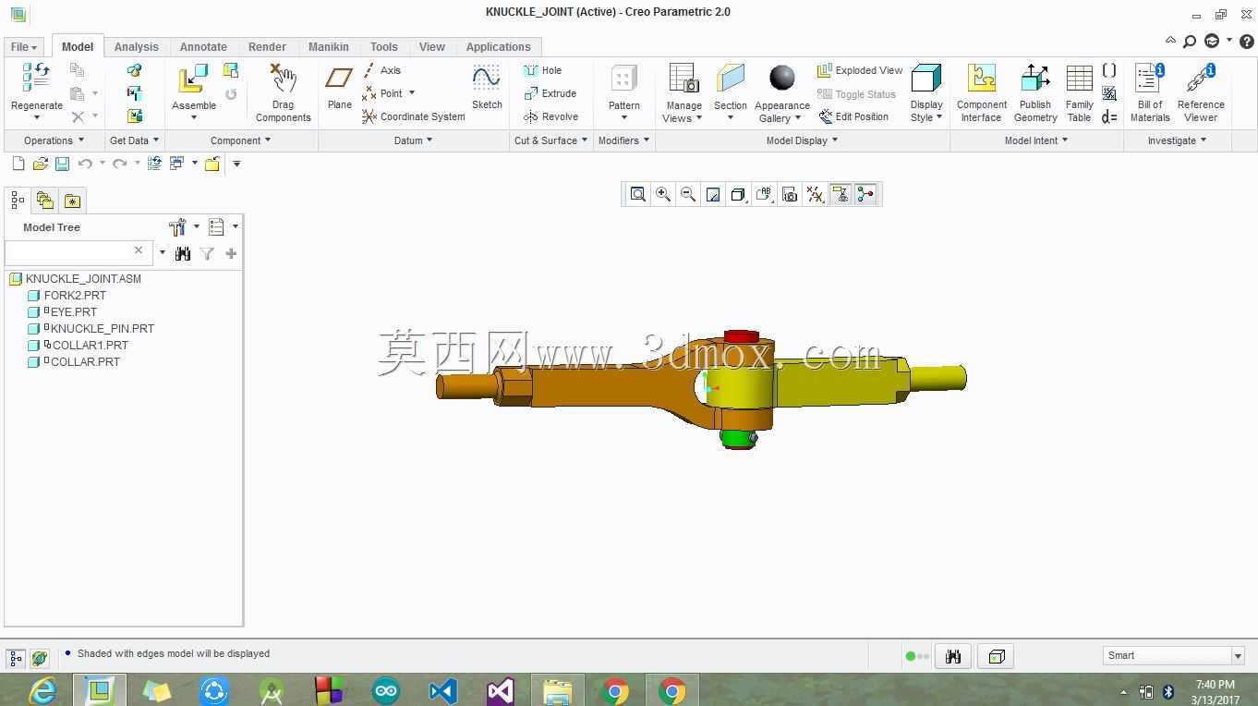Select FORK2.PRT in the model tree
This screenshot has width=1258, height=706.
click(75, 295)
